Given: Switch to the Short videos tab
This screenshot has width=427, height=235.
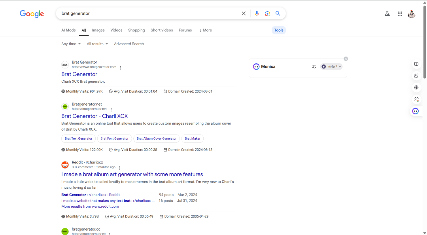Looking at the screenshot, I should 162,30.
